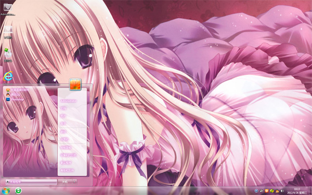Open the volume speaker tray icon

[282, 191]
